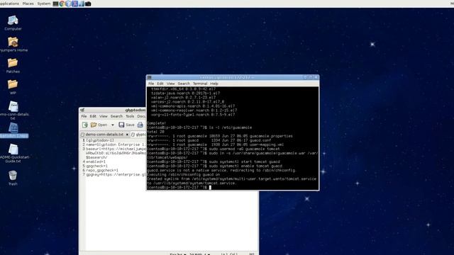Click the Print icon in the gedit toolbar
The image size is (454, 255).
140,125
